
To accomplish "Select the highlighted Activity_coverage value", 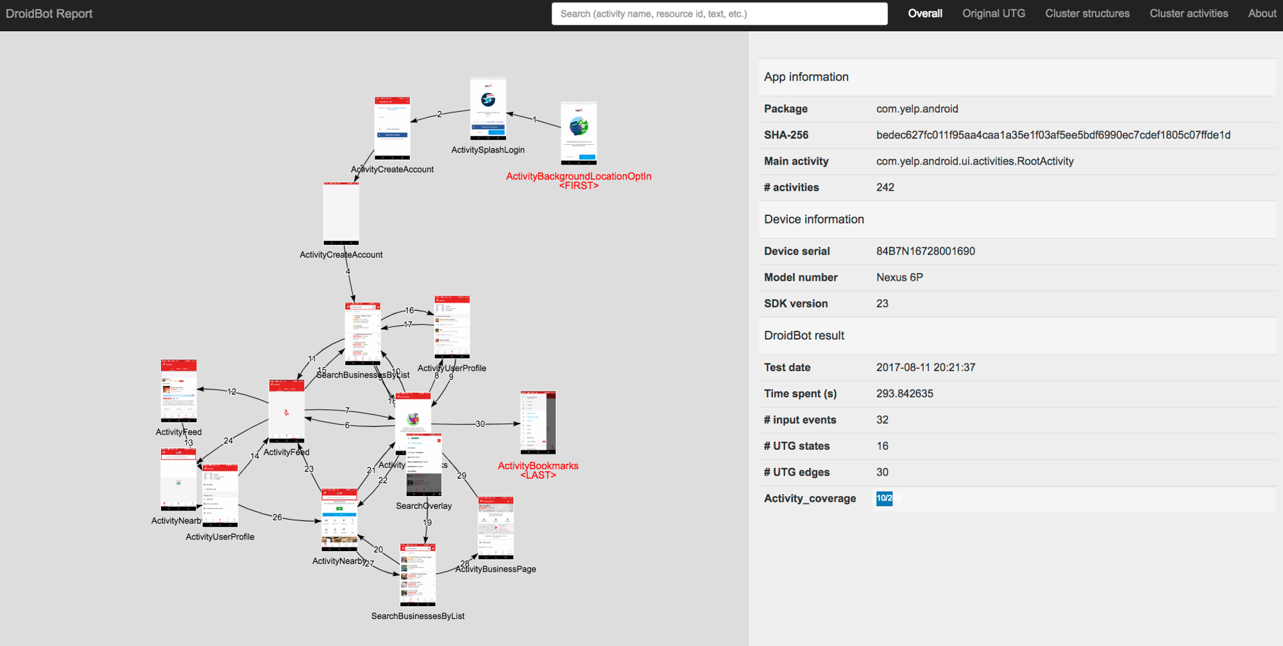I will (886, 499).
